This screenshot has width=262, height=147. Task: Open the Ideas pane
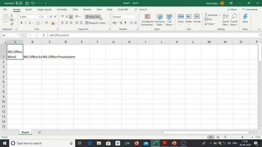245,18
